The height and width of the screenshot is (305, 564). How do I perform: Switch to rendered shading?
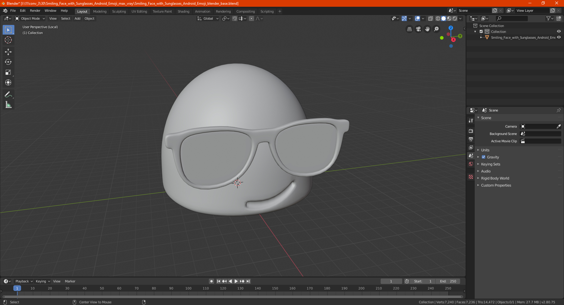[455, 18]
